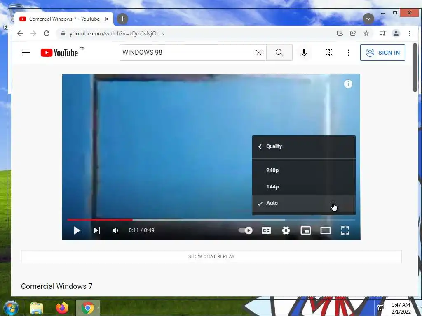Activate the miniplayer icon

(306, 230)
